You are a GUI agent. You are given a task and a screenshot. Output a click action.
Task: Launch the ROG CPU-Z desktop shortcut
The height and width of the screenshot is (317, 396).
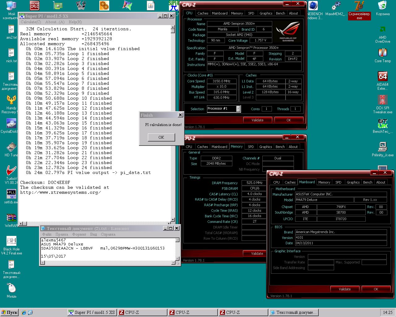pyautogui.click(x=35, y=5)
